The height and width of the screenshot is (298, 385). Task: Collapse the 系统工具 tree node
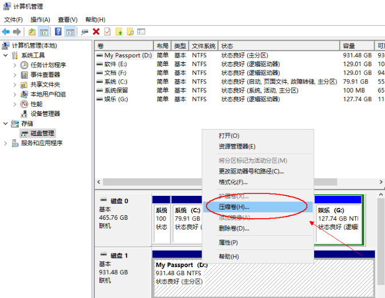(6, 55)
